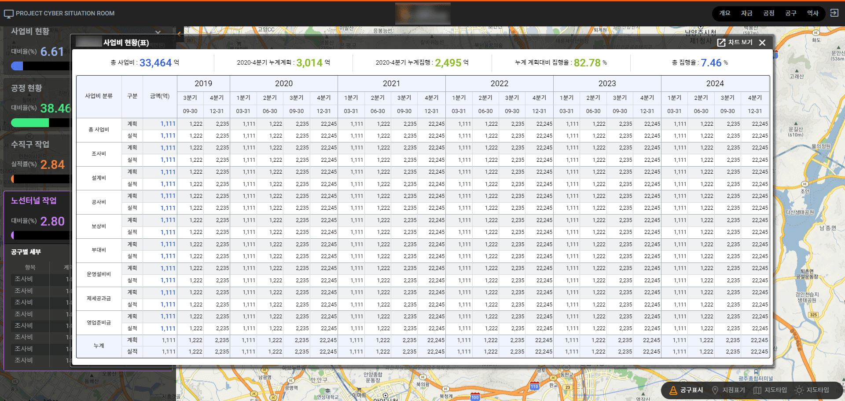The height and width of the screenshot is (401, 845).
Task: Select the 공정 tab in top navigation
Action: [x=769, y=13]
